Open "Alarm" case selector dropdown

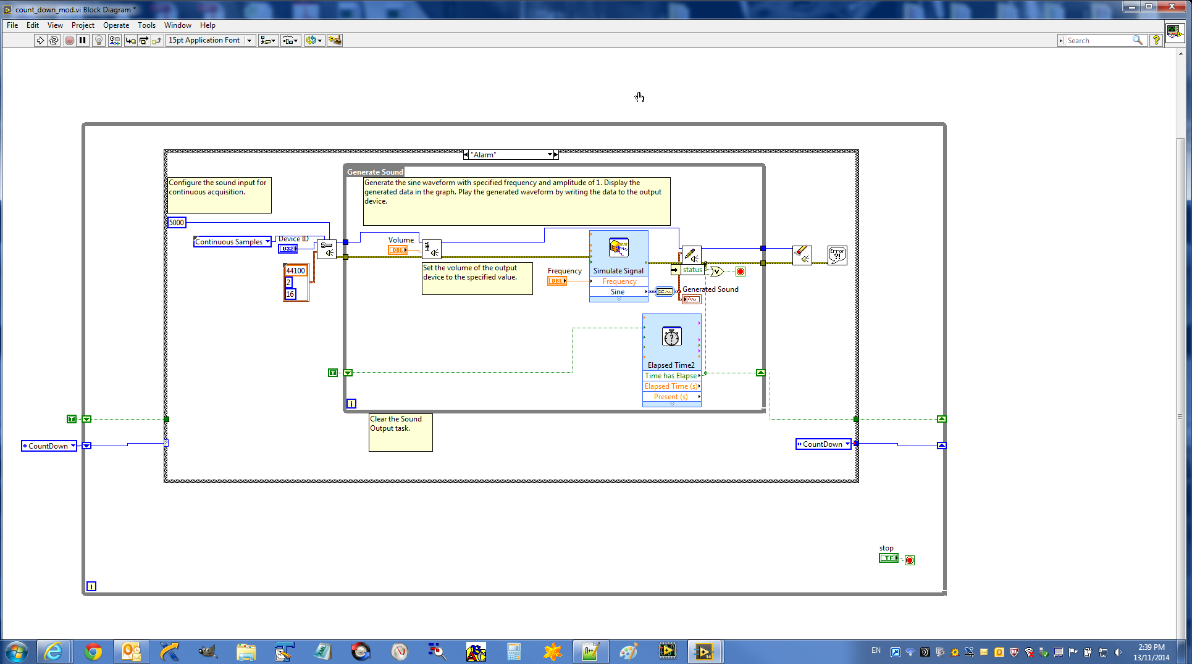tap(550, 155)
